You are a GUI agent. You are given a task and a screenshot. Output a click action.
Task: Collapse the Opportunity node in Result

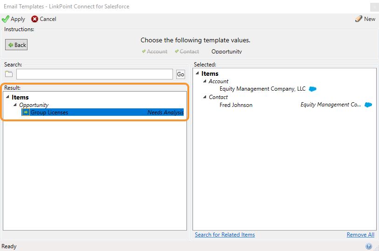[15, 105]
